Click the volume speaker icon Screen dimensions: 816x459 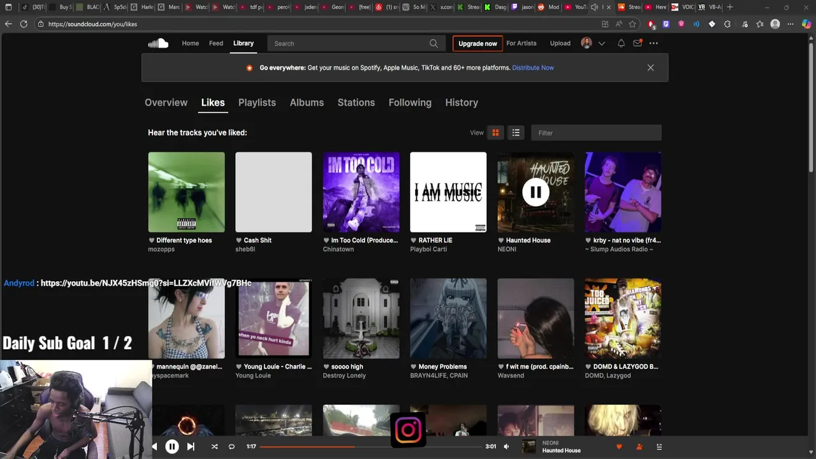click(x=506, y=447)
